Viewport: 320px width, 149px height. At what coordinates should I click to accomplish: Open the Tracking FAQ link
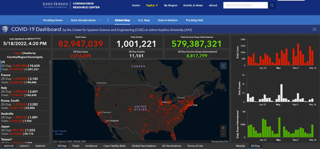(194, 20)
